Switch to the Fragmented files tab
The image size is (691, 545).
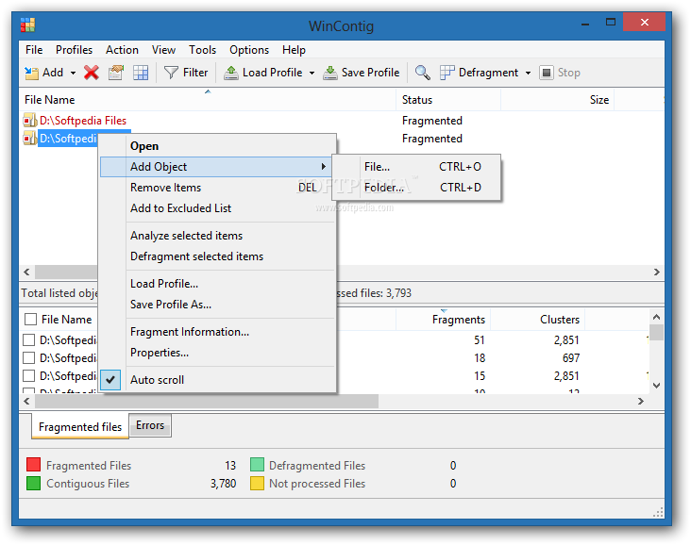80,426
